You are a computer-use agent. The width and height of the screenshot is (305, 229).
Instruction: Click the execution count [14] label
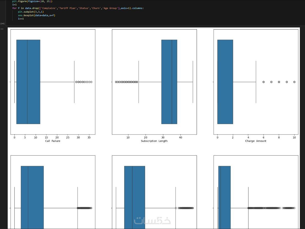3,24
